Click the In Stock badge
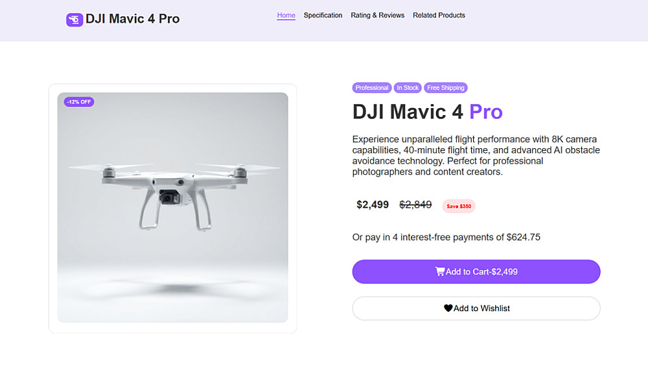The height and width of the screenshot is (372, 648). point(408,88)
